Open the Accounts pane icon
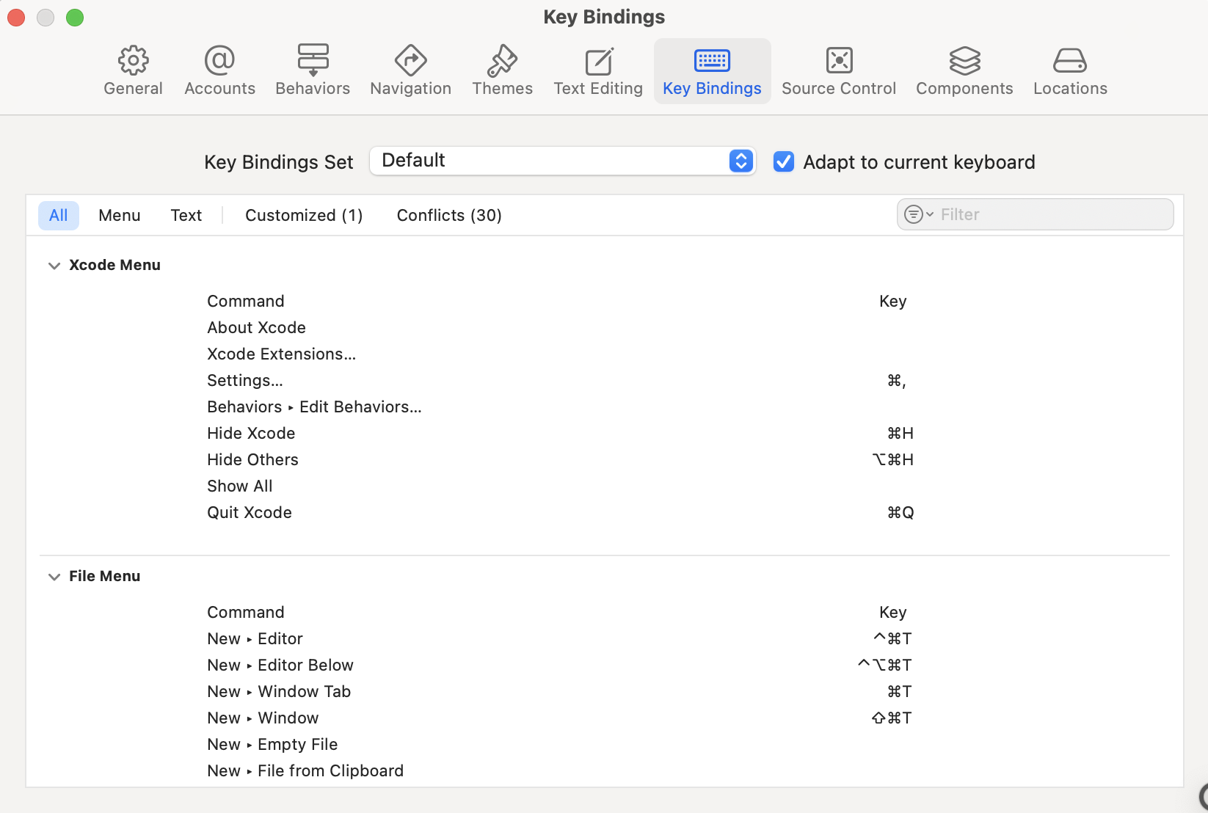 point(219,61)
